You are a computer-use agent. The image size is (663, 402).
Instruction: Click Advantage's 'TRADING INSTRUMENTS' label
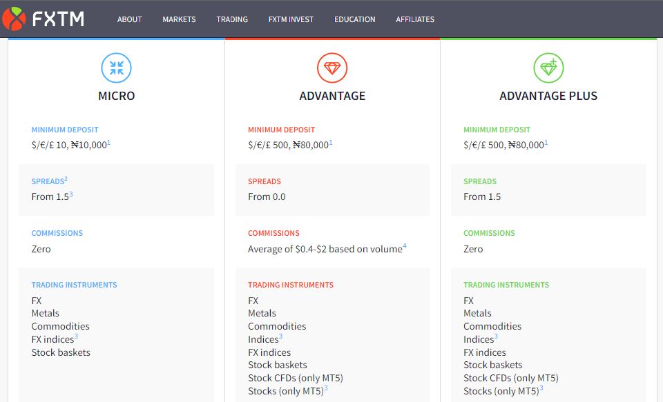(291, 285)
